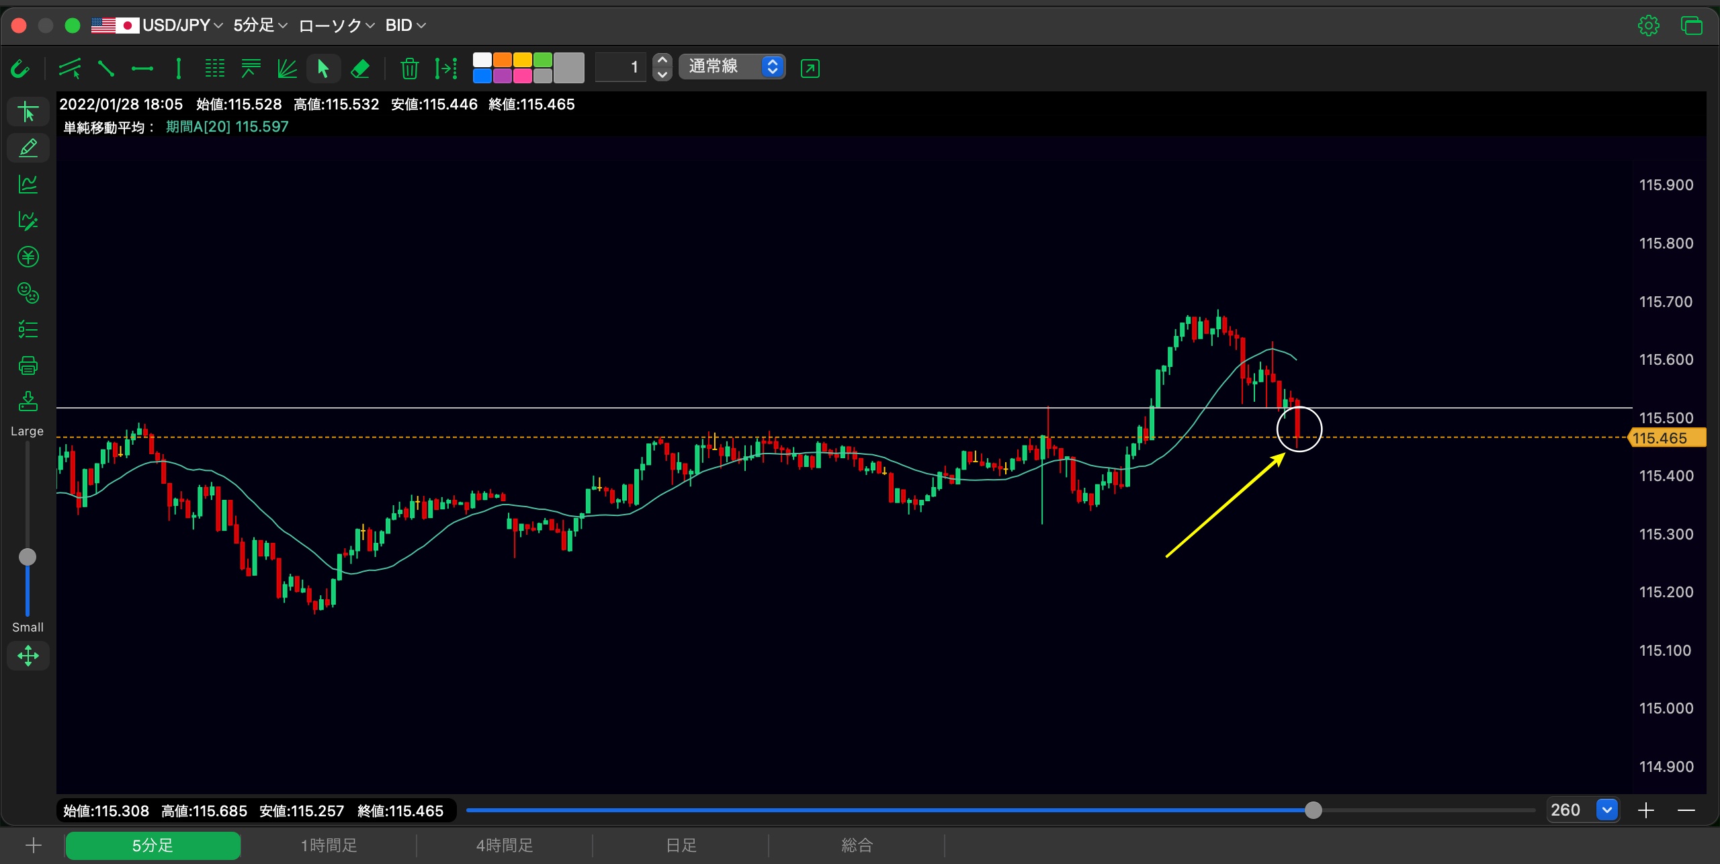Toggle the pencil drawing toolbar button
The image size is (1720, 864).
28,148
